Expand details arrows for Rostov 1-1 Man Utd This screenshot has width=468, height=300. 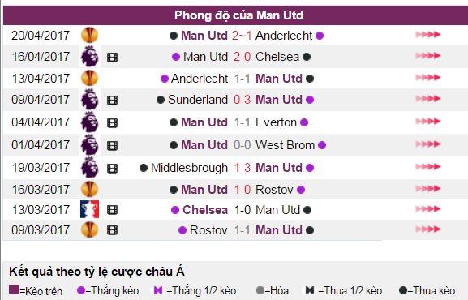pyautogui.click(x=428, y=229)
